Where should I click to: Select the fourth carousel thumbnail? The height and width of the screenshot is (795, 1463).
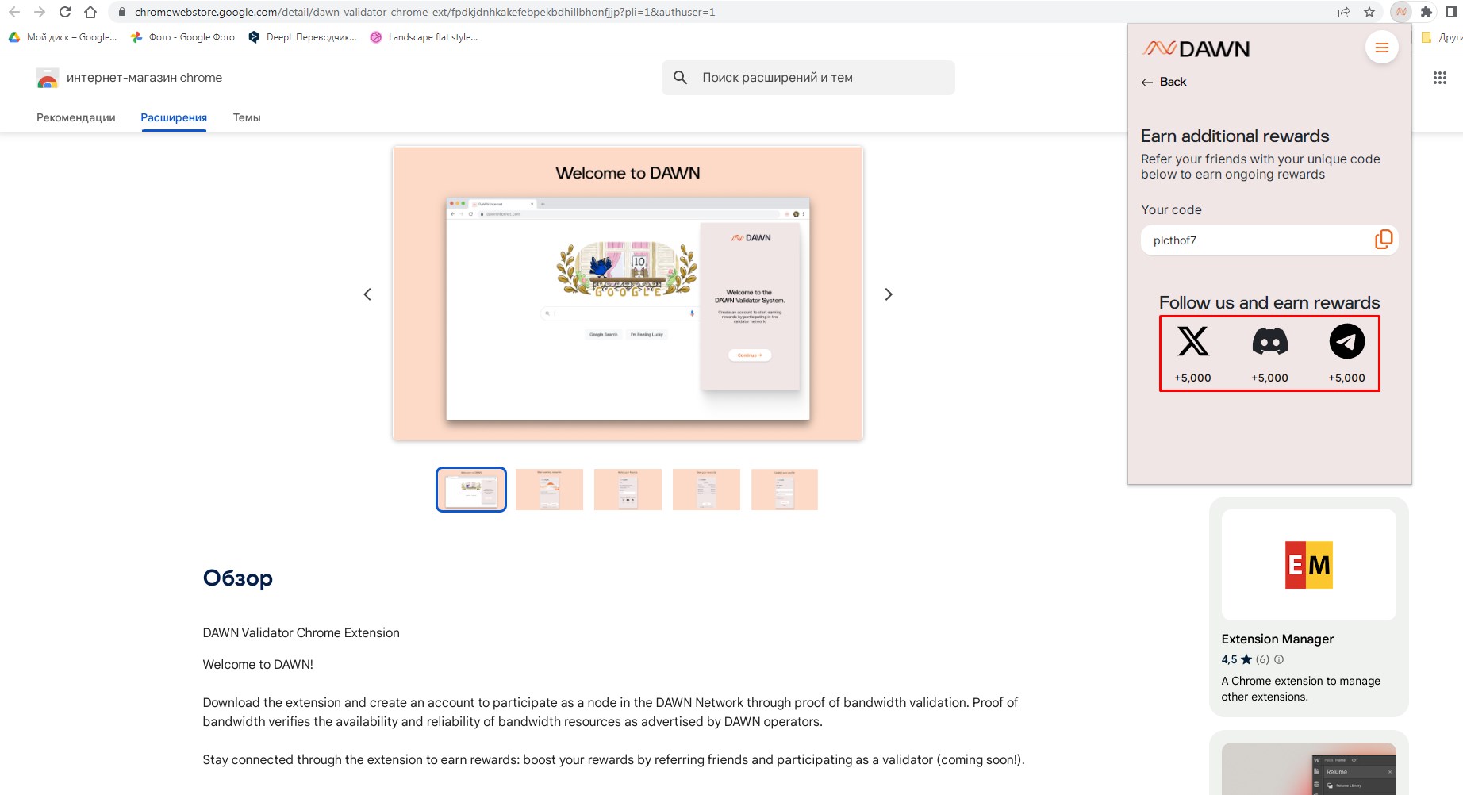[706, 490]
